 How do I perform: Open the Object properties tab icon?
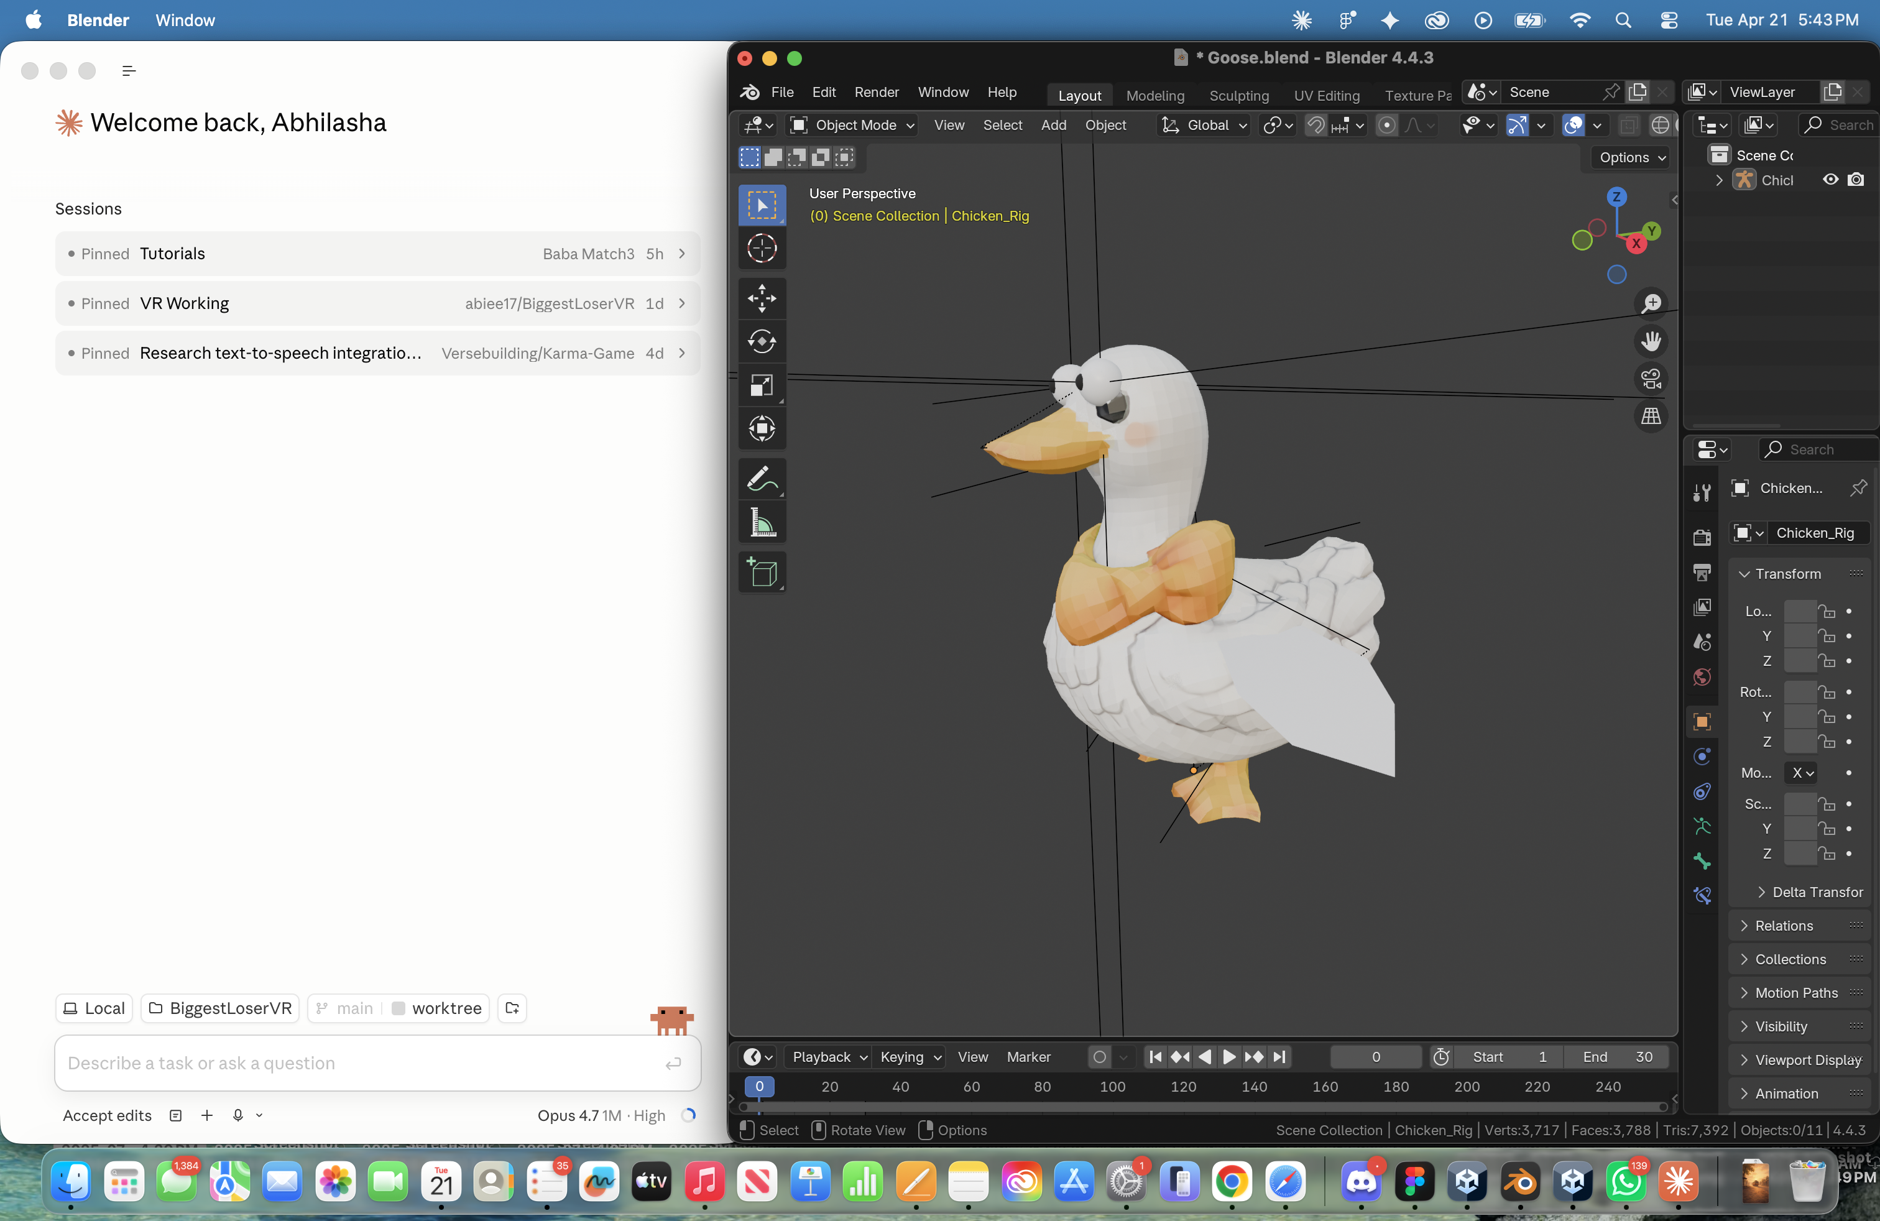(1702, 721)
